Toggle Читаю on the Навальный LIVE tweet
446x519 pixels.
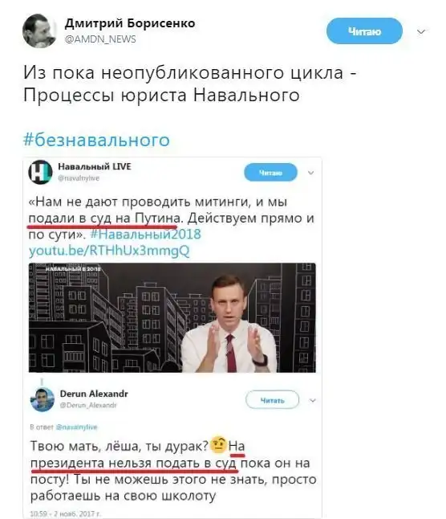[270, 173]
